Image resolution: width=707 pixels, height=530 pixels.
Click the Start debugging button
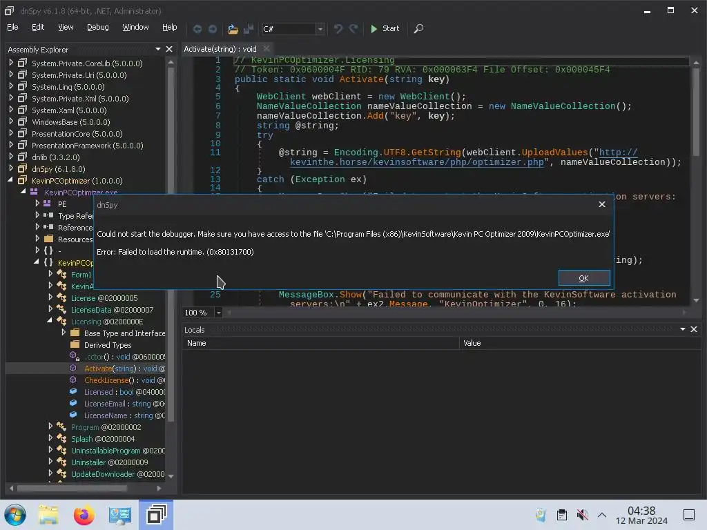tap(385, 28)
